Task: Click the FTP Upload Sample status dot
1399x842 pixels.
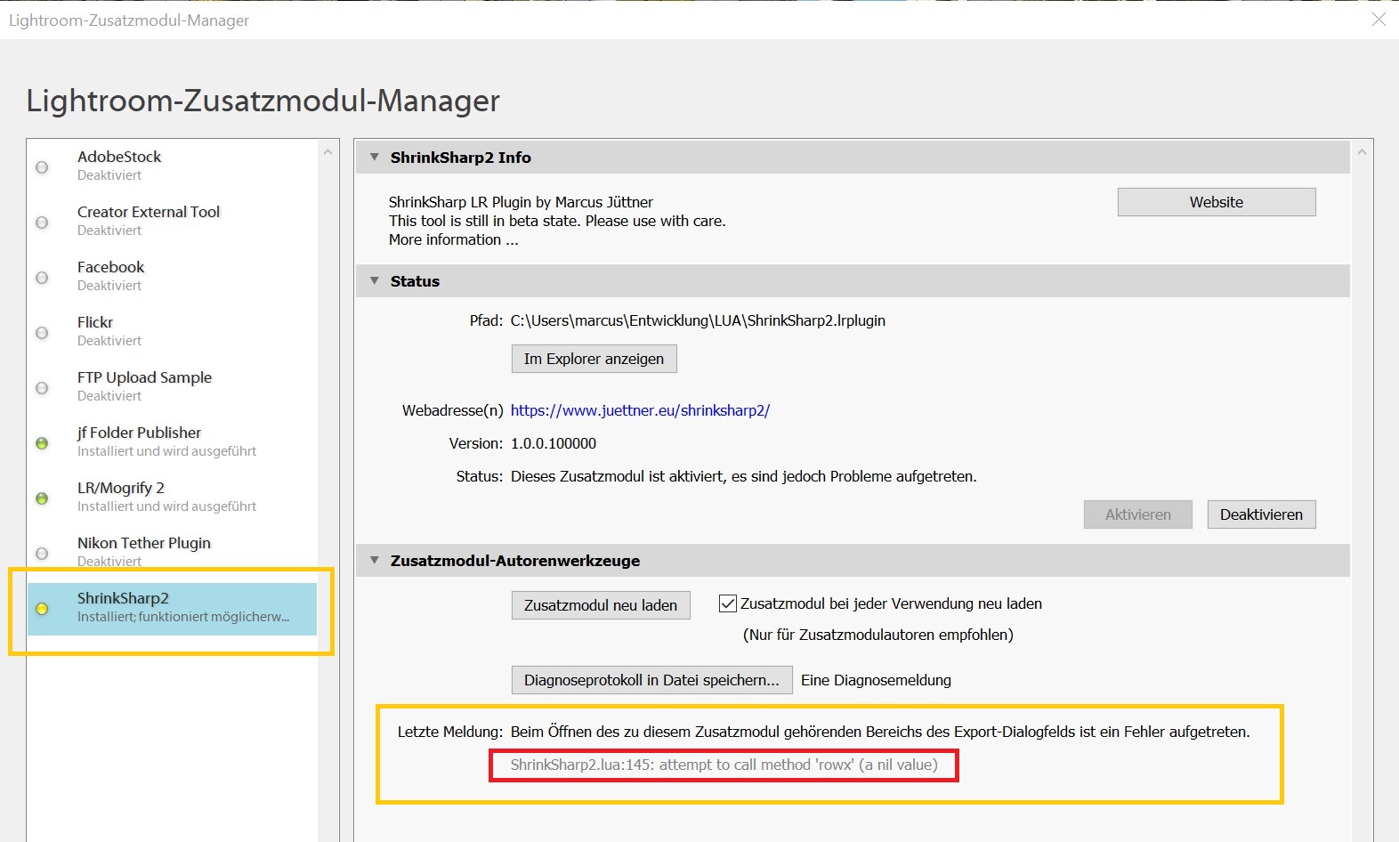Action: [x=42, y=388]
